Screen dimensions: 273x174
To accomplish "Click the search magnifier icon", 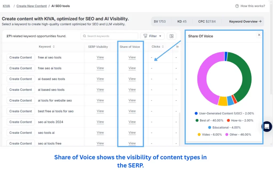I will tap(84, 36).
